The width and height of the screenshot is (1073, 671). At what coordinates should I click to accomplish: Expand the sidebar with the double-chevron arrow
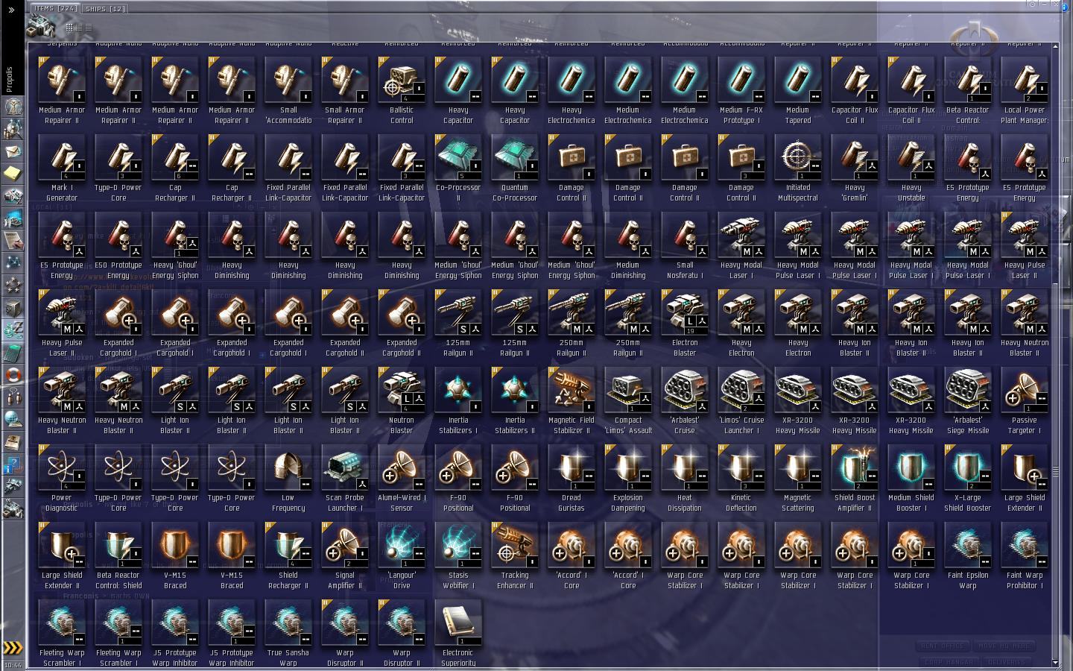(11, 10)
